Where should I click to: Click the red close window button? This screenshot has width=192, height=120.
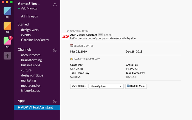[3, 2]
